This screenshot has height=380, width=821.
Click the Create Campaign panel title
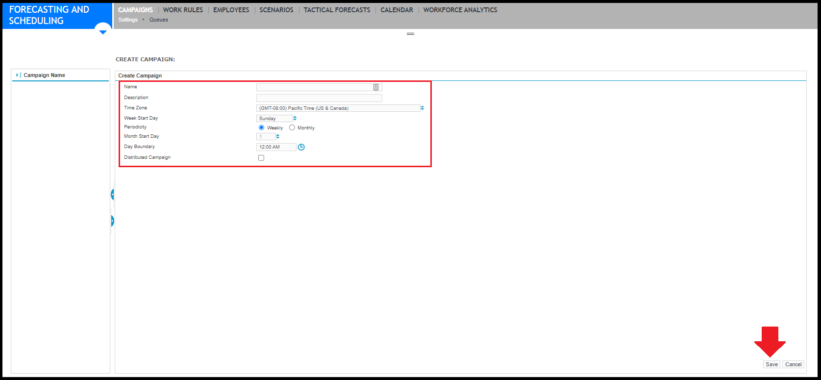[140, 76]
